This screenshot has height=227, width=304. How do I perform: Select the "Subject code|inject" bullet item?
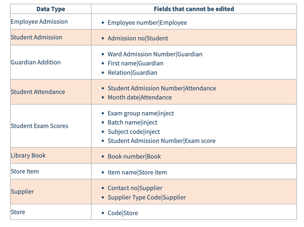(x=134, y=132)
